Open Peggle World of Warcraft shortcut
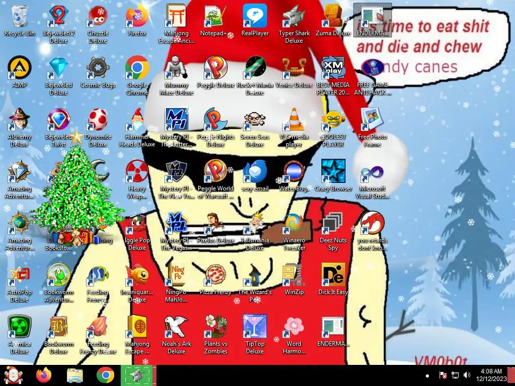Image resolution: width=515 pixels, height=386 pixels. point(215,179)
